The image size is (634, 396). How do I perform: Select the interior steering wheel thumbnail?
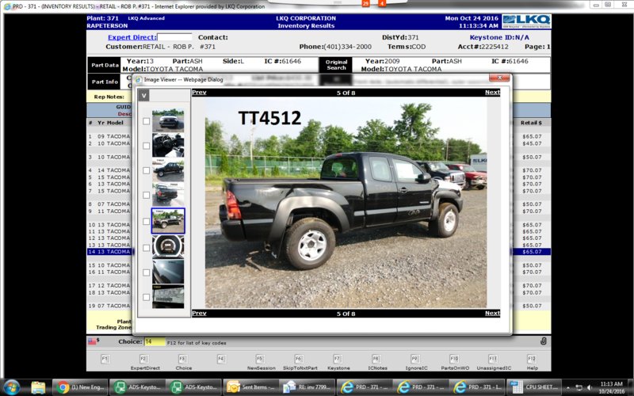click(168, 145)
